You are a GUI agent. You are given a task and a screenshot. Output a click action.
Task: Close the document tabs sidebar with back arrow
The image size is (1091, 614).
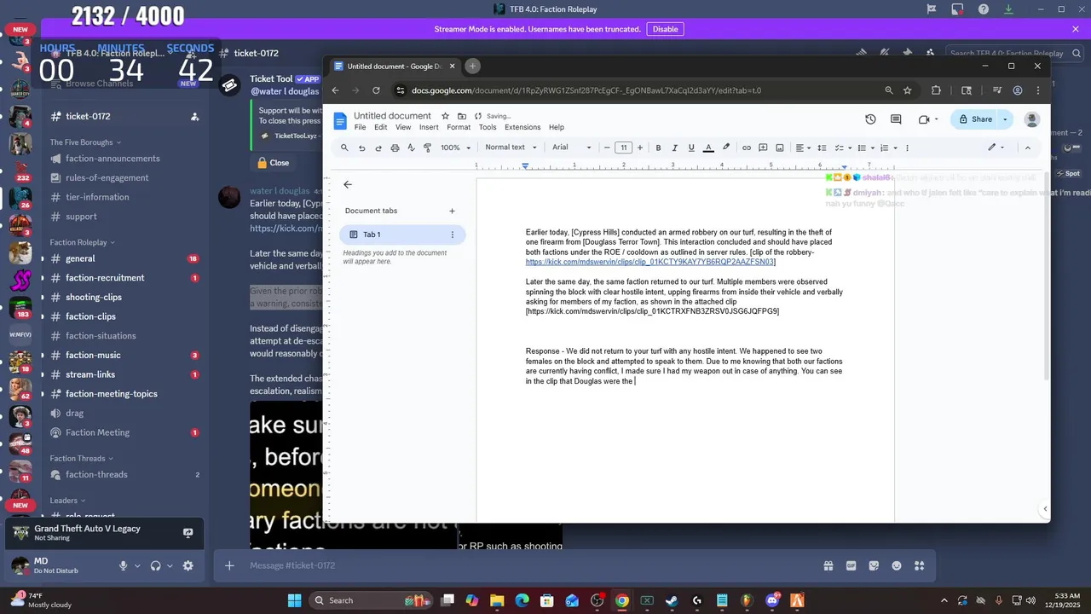tap(347, 184)
